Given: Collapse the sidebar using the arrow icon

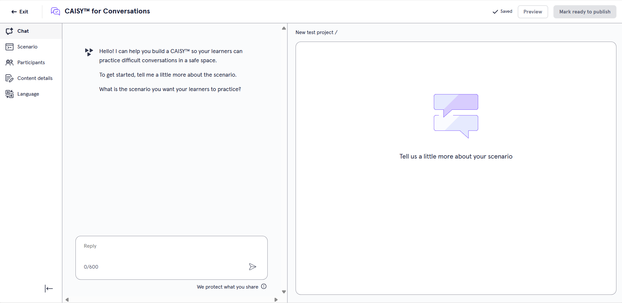Looking at the screenshot, I should [x=49, y=289].
